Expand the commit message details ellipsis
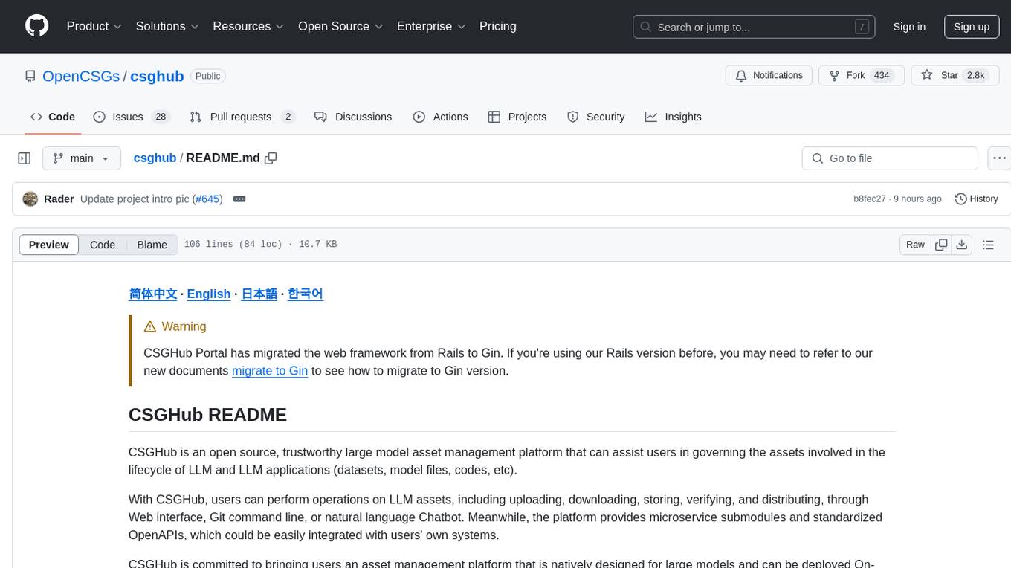 tap(239, 199)
